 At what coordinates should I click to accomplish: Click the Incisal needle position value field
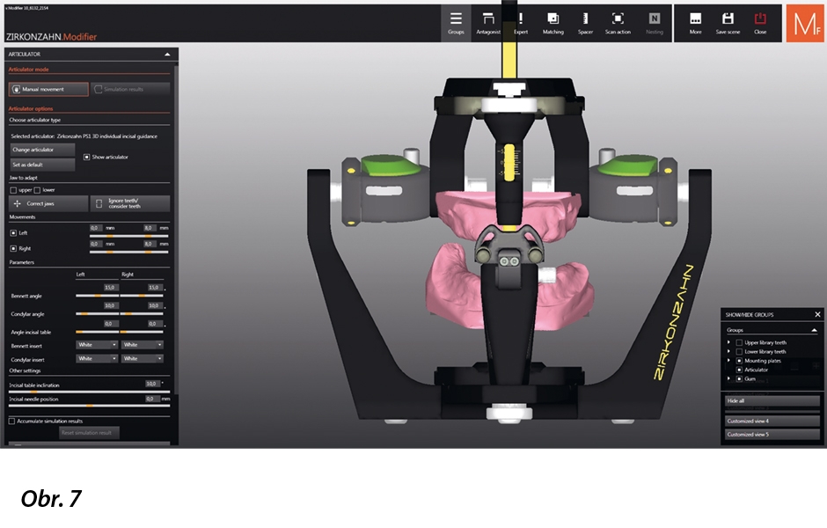tap(152, 399)
